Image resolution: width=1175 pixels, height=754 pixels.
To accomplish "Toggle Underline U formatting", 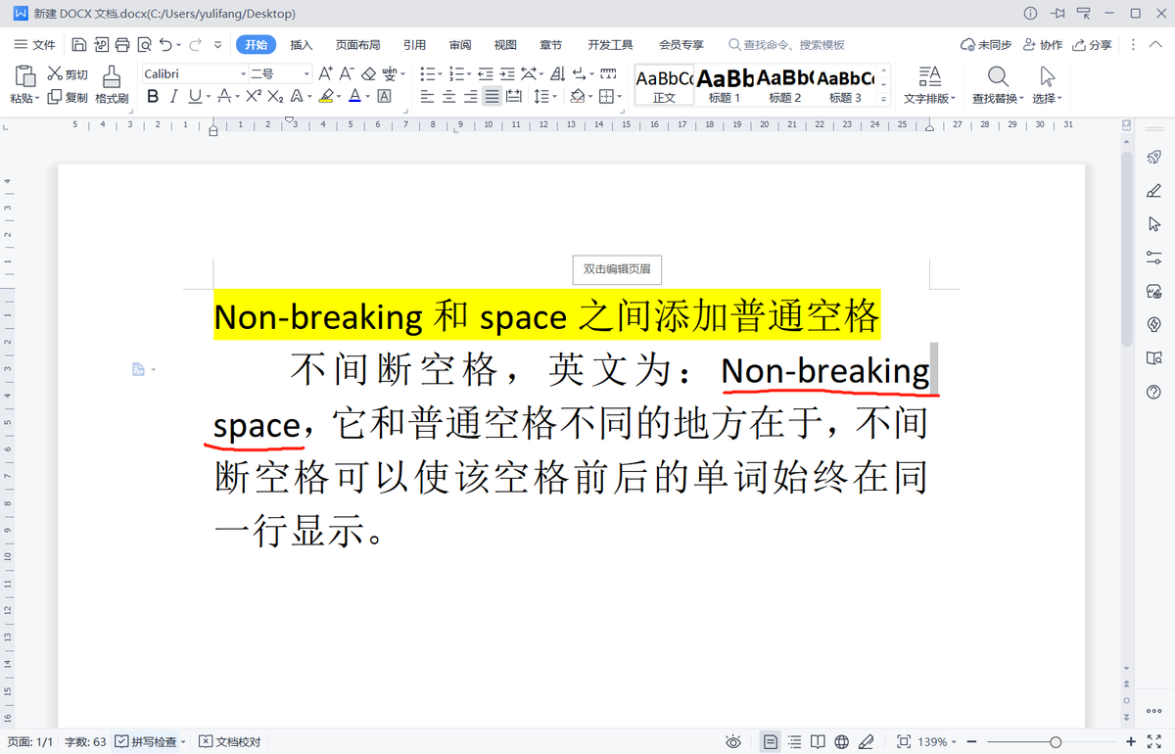I will [195, 96].
